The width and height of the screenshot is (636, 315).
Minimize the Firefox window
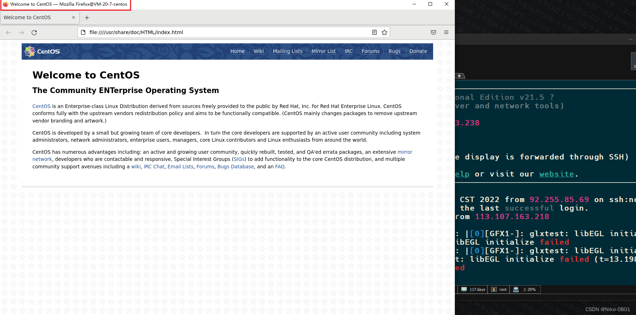click(414, 4)
